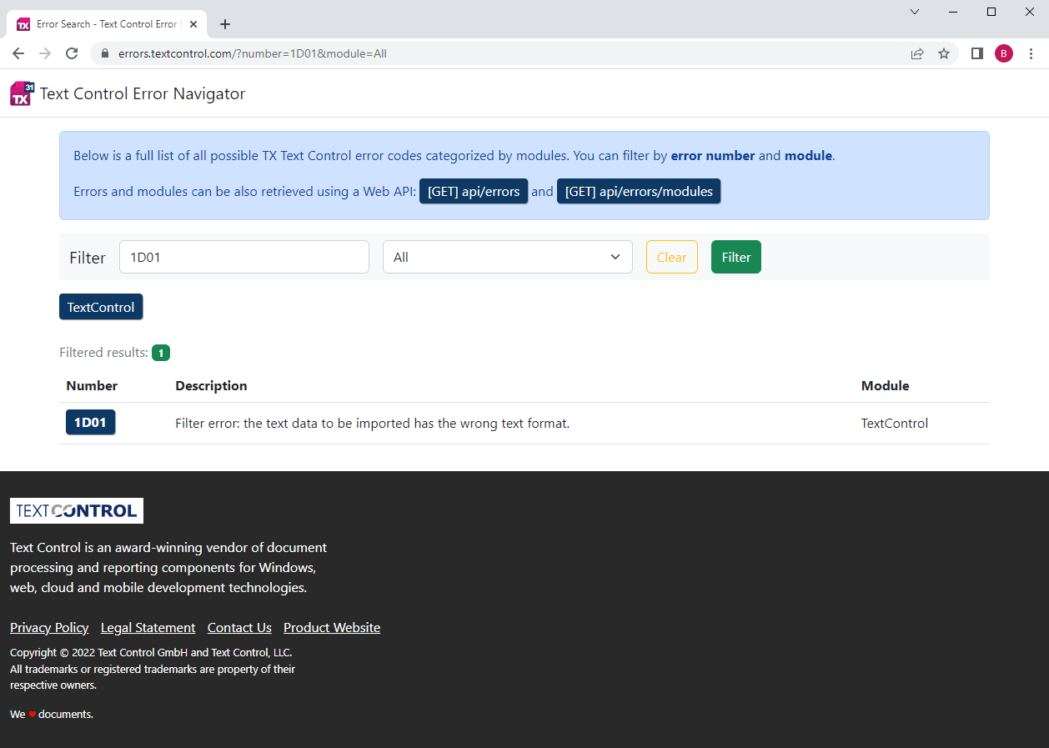This screenshot has height=748, width=1049.
Task: Expand the module dropdown showing All
Action: [x=508, y=257]
